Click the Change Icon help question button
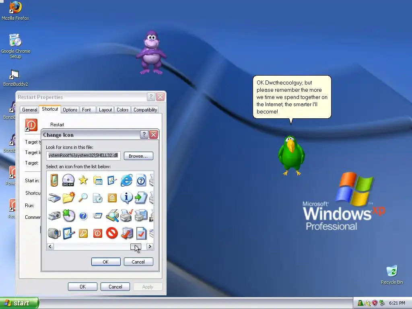 (144, 135)
